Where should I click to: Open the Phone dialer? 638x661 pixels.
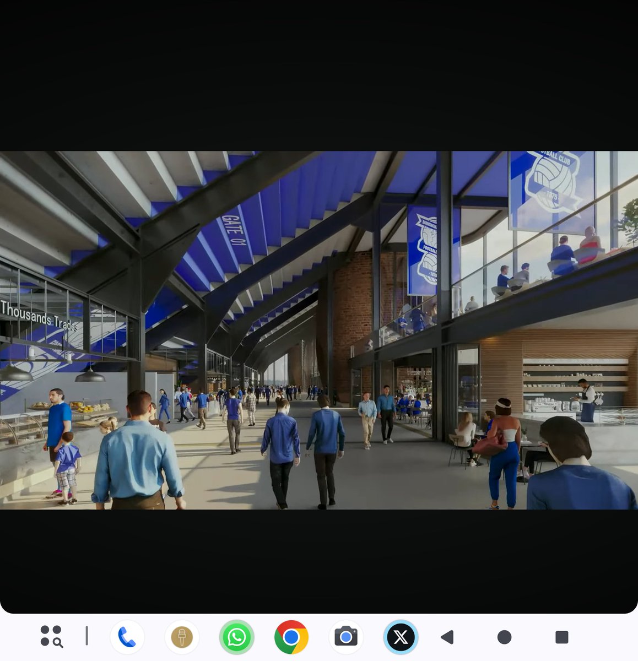127,637
